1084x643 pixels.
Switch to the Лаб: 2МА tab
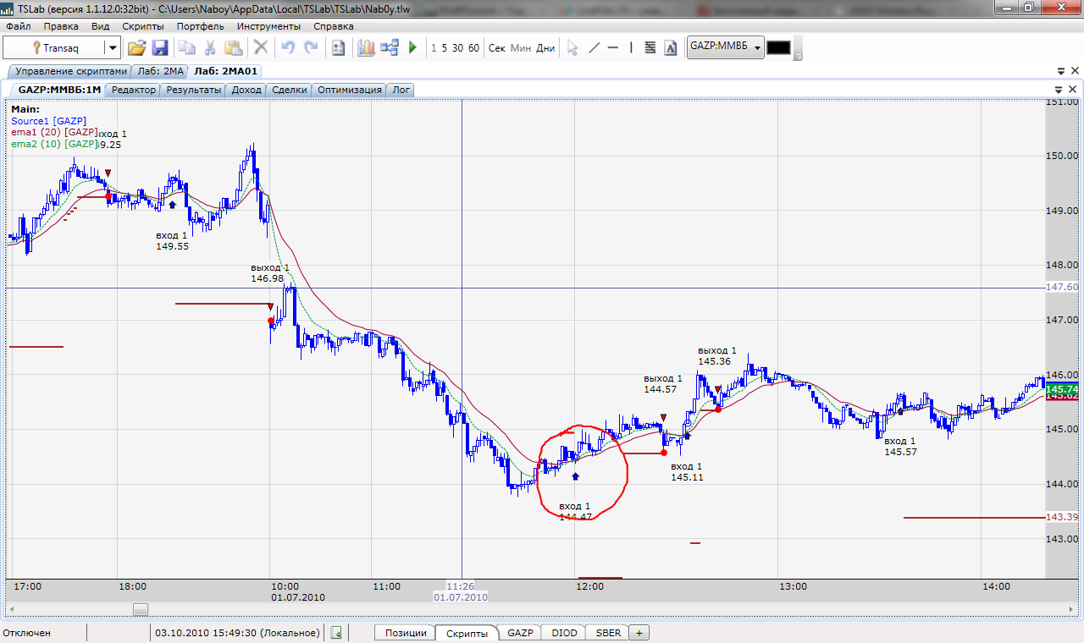[x=161, y=72]
